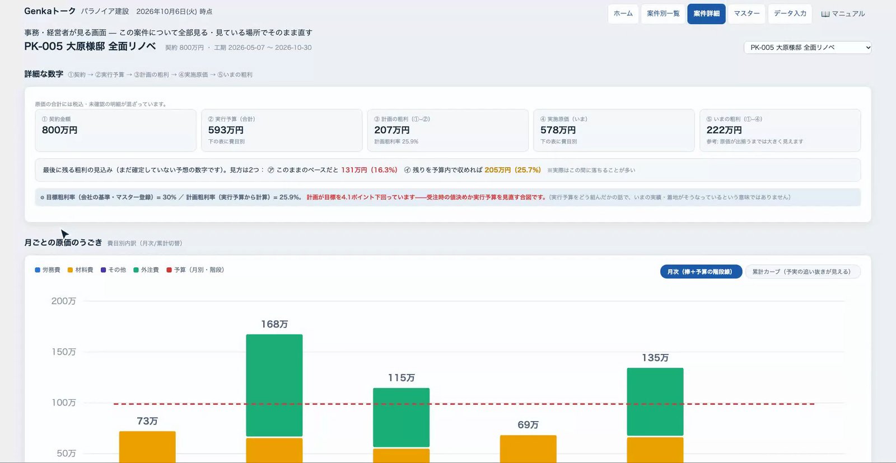The height and width of the screenshot is (463, 896).
Task: Click the いまの粗利 222万円 card
Action: [780, 130]
